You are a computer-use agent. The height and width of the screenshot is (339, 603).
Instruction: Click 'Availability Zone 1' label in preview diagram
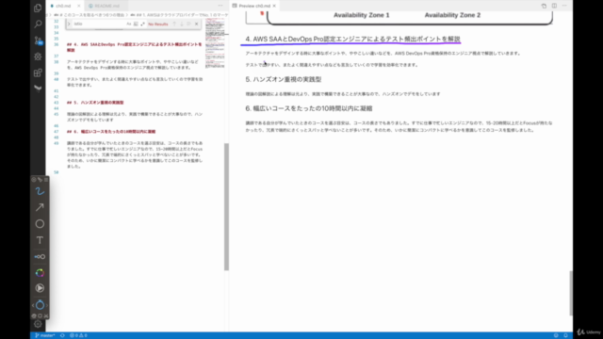(362, 15)
